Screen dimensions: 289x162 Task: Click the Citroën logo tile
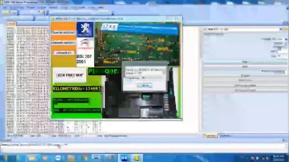click(x=85, y=45)
